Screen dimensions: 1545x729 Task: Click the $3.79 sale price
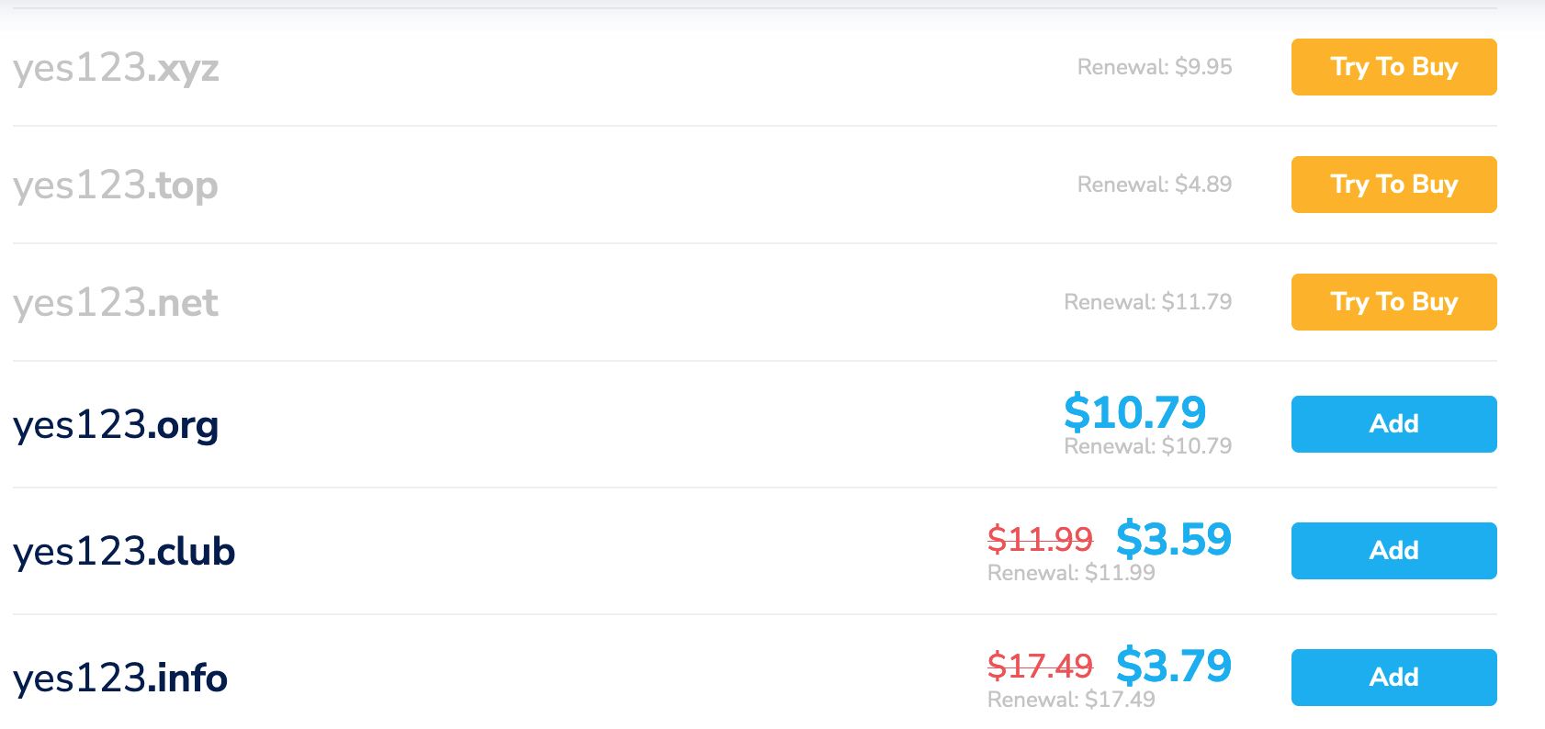click(1174, 666)
